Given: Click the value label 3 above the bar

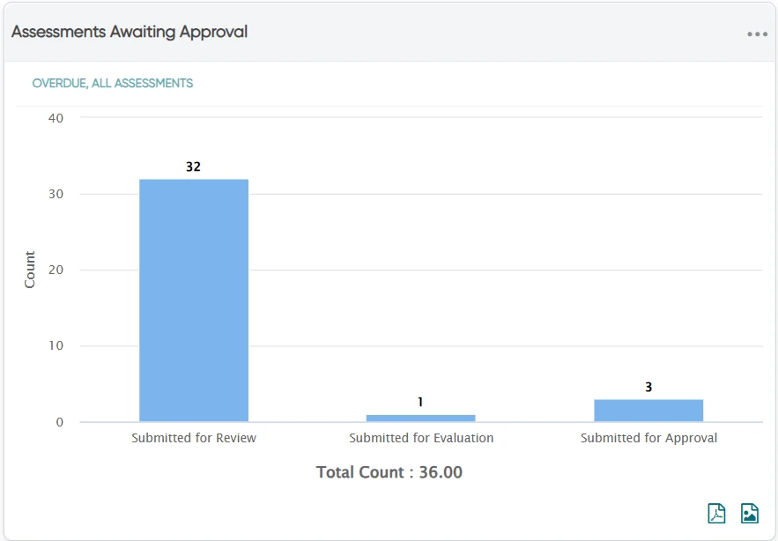Looking at the screenshot, I should point(648,387).
